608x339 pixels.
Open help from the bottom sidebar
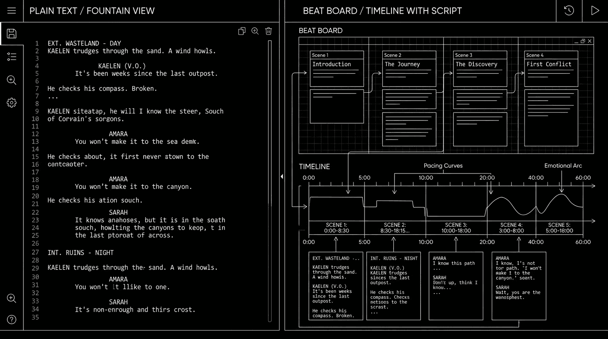click(11, 320)
